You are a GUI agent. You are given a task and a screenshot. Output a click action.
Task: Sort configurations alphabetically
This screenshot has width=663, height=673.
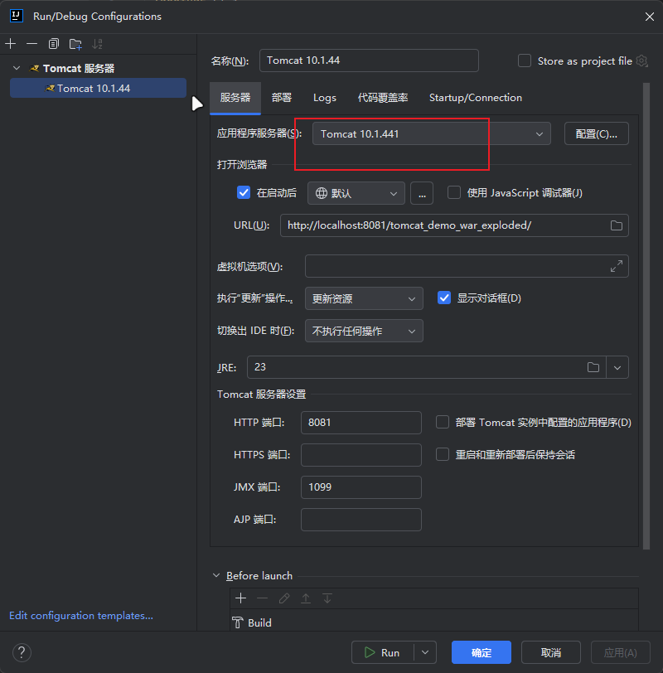coord(98,44)
